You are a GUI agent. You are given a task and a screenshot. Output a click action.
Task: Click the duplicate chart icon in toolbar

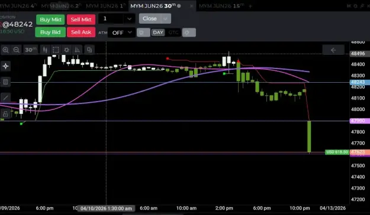click(x=89, y=50)
